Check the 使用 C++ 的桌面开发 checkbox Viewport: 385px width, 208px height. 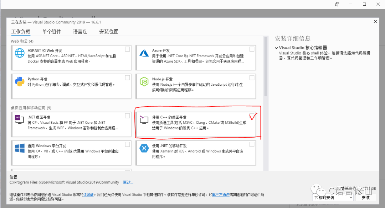pyautogui.click(x=252, y=116)
